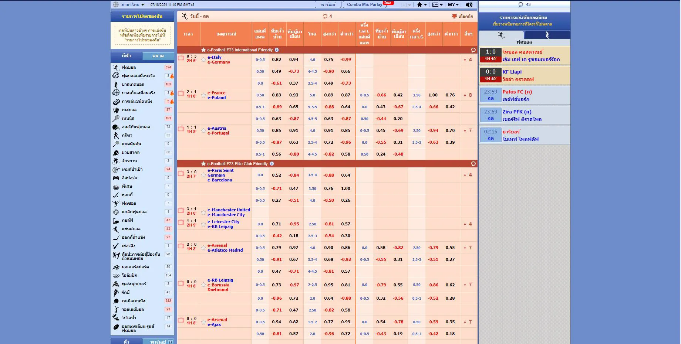Refresh the International Friendly league section
This screenshot has width=681, height=344.
click(473, 50)
